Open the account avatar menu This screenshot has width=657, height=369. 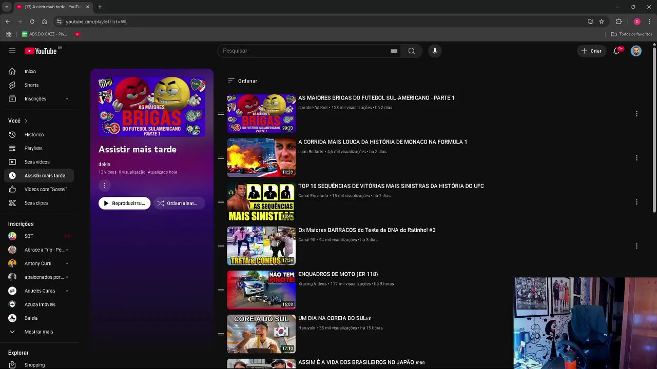636,51
